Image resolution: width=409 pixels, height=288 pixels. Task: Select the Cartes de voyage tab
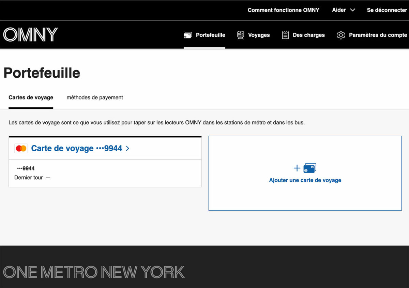point(31,97)
